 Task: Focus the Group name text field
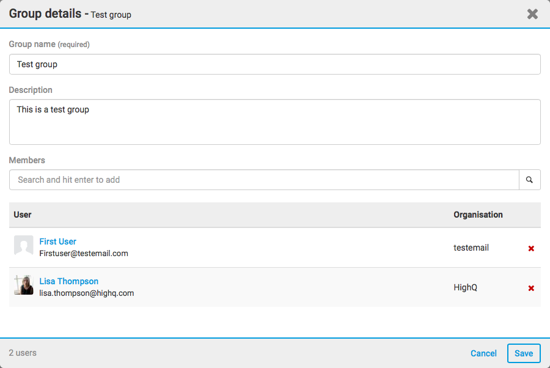(x=274, y=64)
